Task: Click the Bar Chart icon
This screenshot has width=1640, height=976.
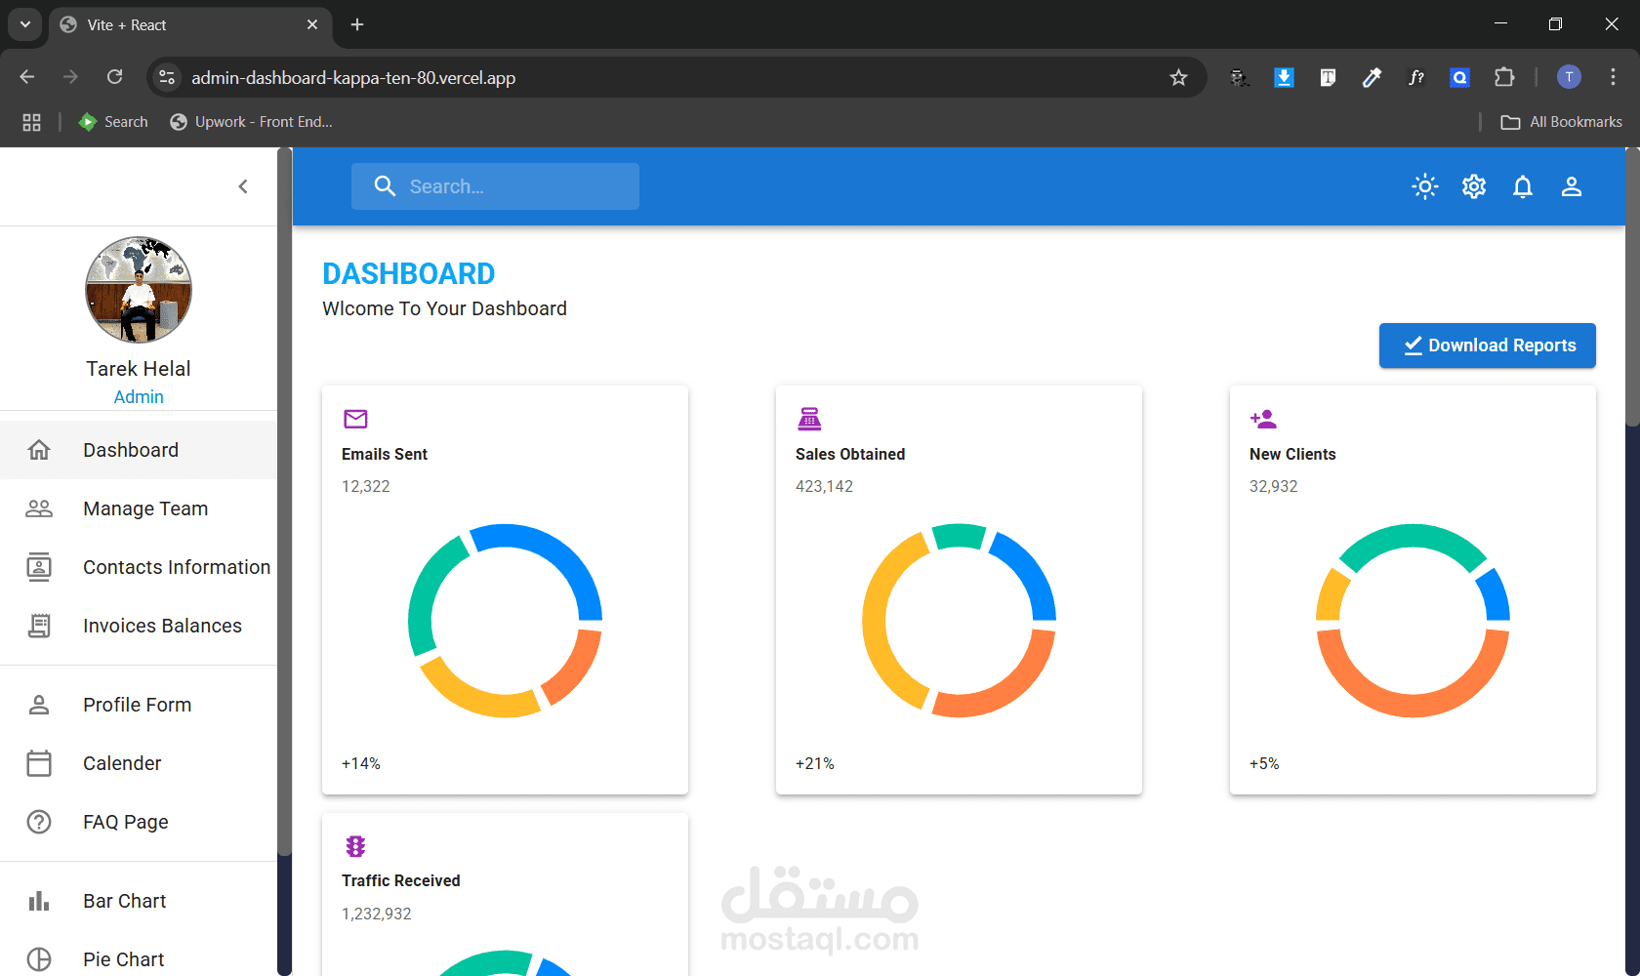Action: tap(39, 901)
